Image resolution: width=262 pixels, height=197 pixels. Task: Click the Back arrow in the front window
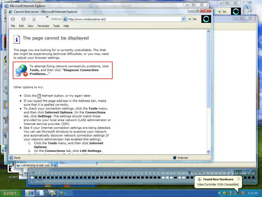pyautogui.click(x=13, y=19)
